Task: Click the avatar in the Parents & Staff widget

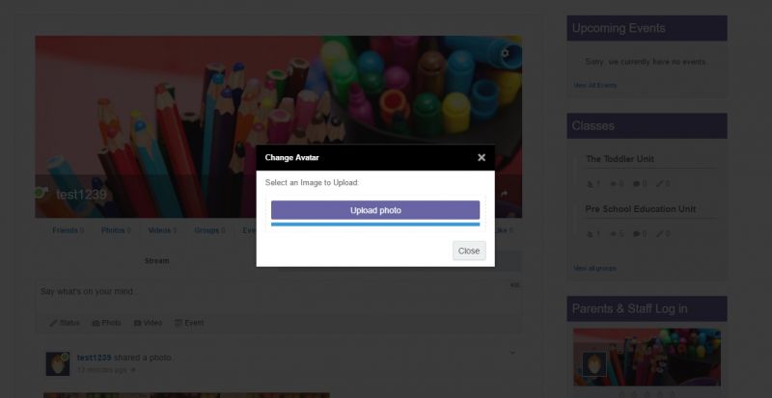Action: [594, 364]
